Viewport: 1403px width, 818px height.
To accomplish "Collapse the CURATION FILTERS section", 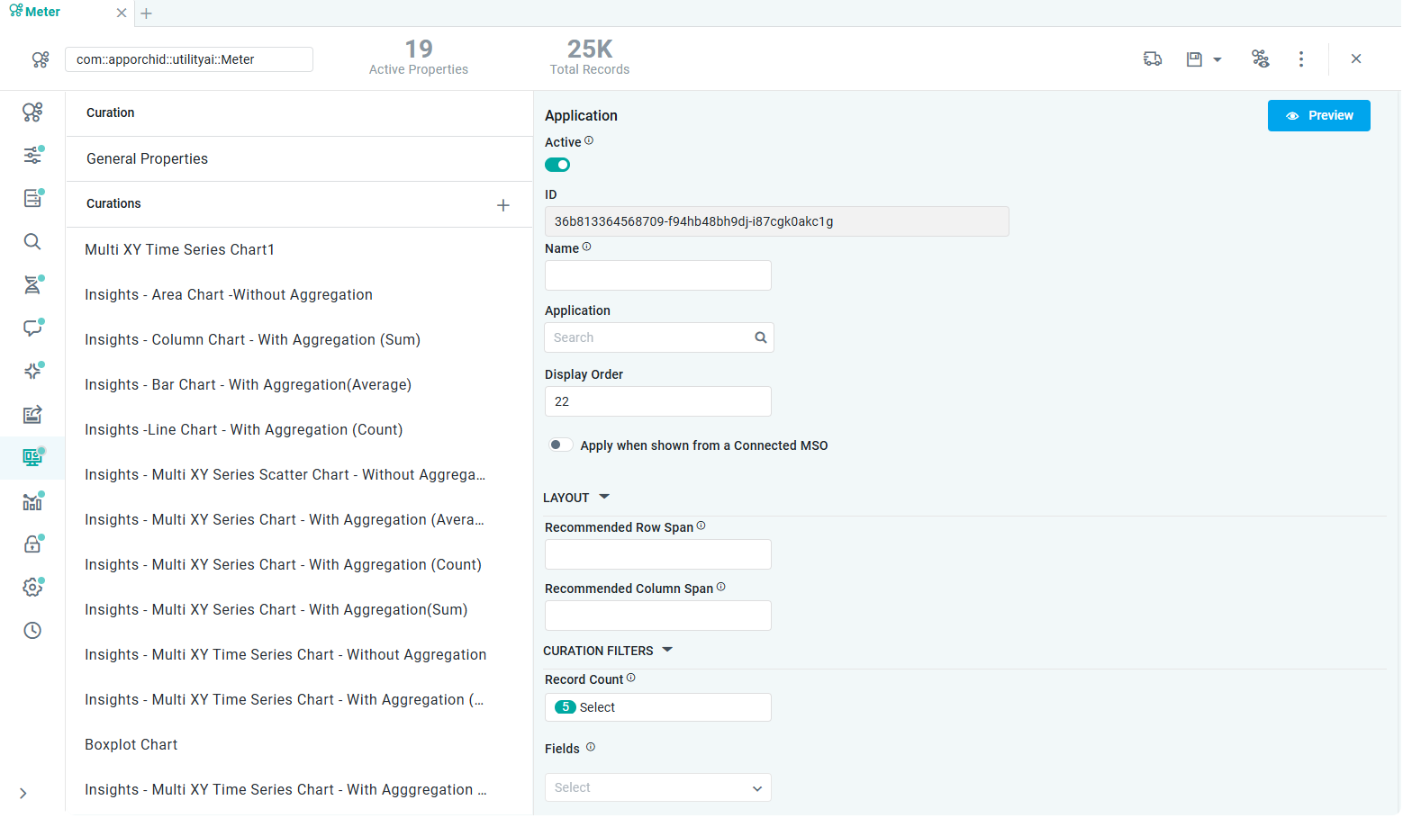I will (667, 651).
